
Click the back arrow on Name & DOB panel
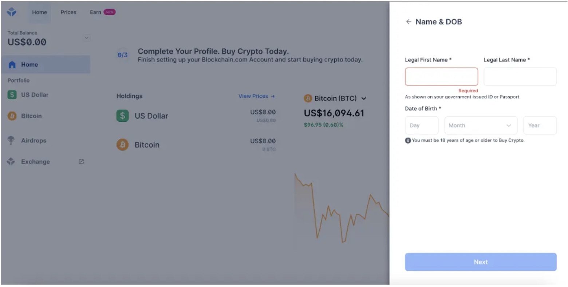pos(409,22)
